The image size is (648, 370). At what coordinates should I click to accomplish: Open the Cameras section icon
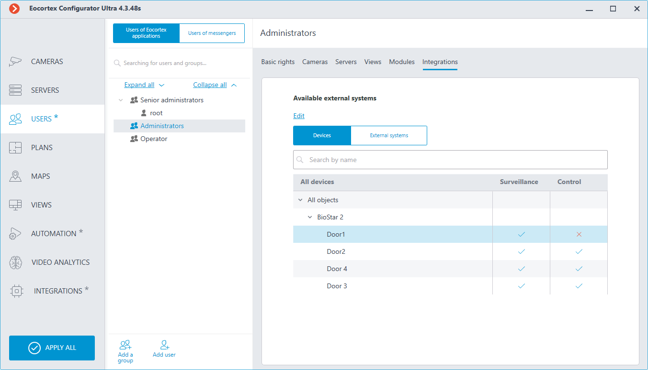(x=16, y=61)
